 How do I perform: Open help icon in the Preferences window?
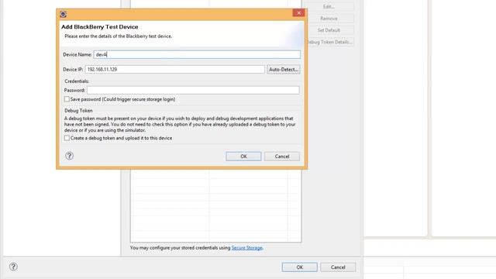13,267
